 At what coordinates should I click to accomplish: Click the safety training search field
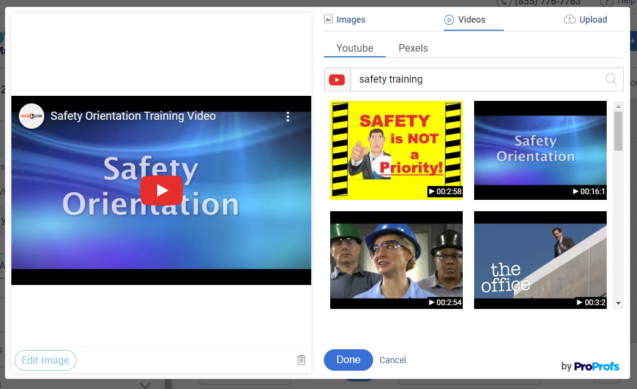click(x=477, y=79)
